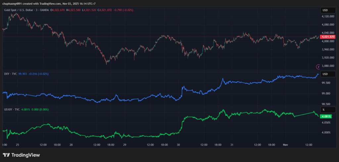Open the USD currency selector on the DXY pane
339x162 pixels.
[325, 74]
